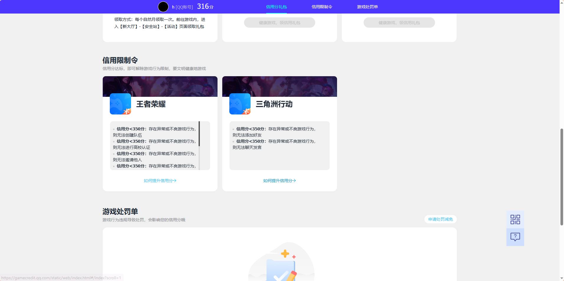This screenshot has width=564, height=281.
Task: Click the 申请处罚减免 button
Action: 440,219
